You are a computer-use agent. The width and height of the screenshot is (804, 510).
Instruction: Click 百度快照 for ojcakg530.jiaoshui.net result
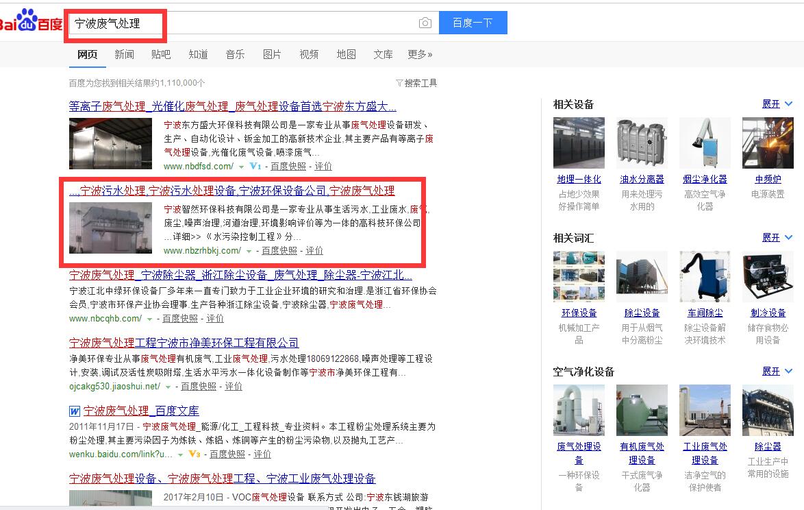pos(199,387)
